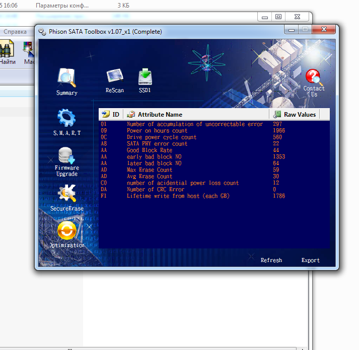Viewport: 359px width, 350px height.
Task: Click the Phison Toolbox title bar icon
Action: click(x=42, y=32)
